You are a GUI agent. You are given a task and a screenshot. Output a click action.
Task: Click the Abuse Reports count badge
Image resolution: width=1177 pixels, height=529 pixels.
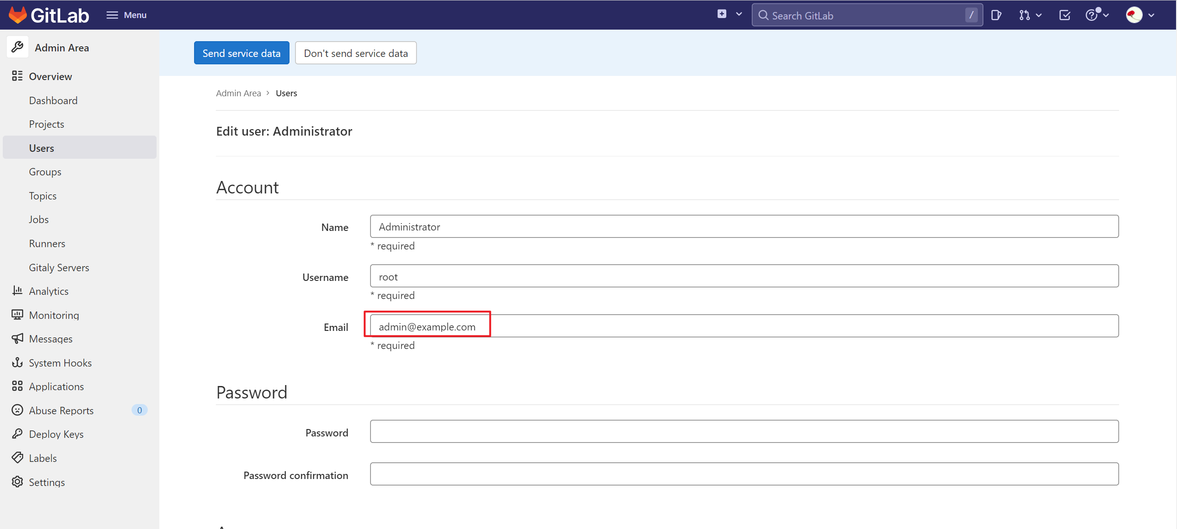pos(139,410)
